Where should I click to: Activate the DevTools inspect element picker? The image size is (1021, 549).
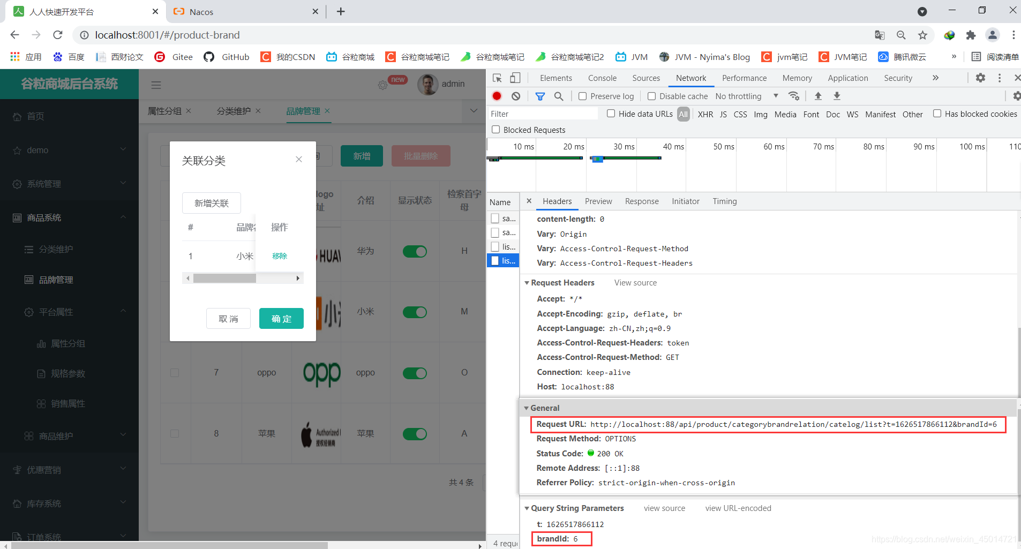[x=497, y=78]
